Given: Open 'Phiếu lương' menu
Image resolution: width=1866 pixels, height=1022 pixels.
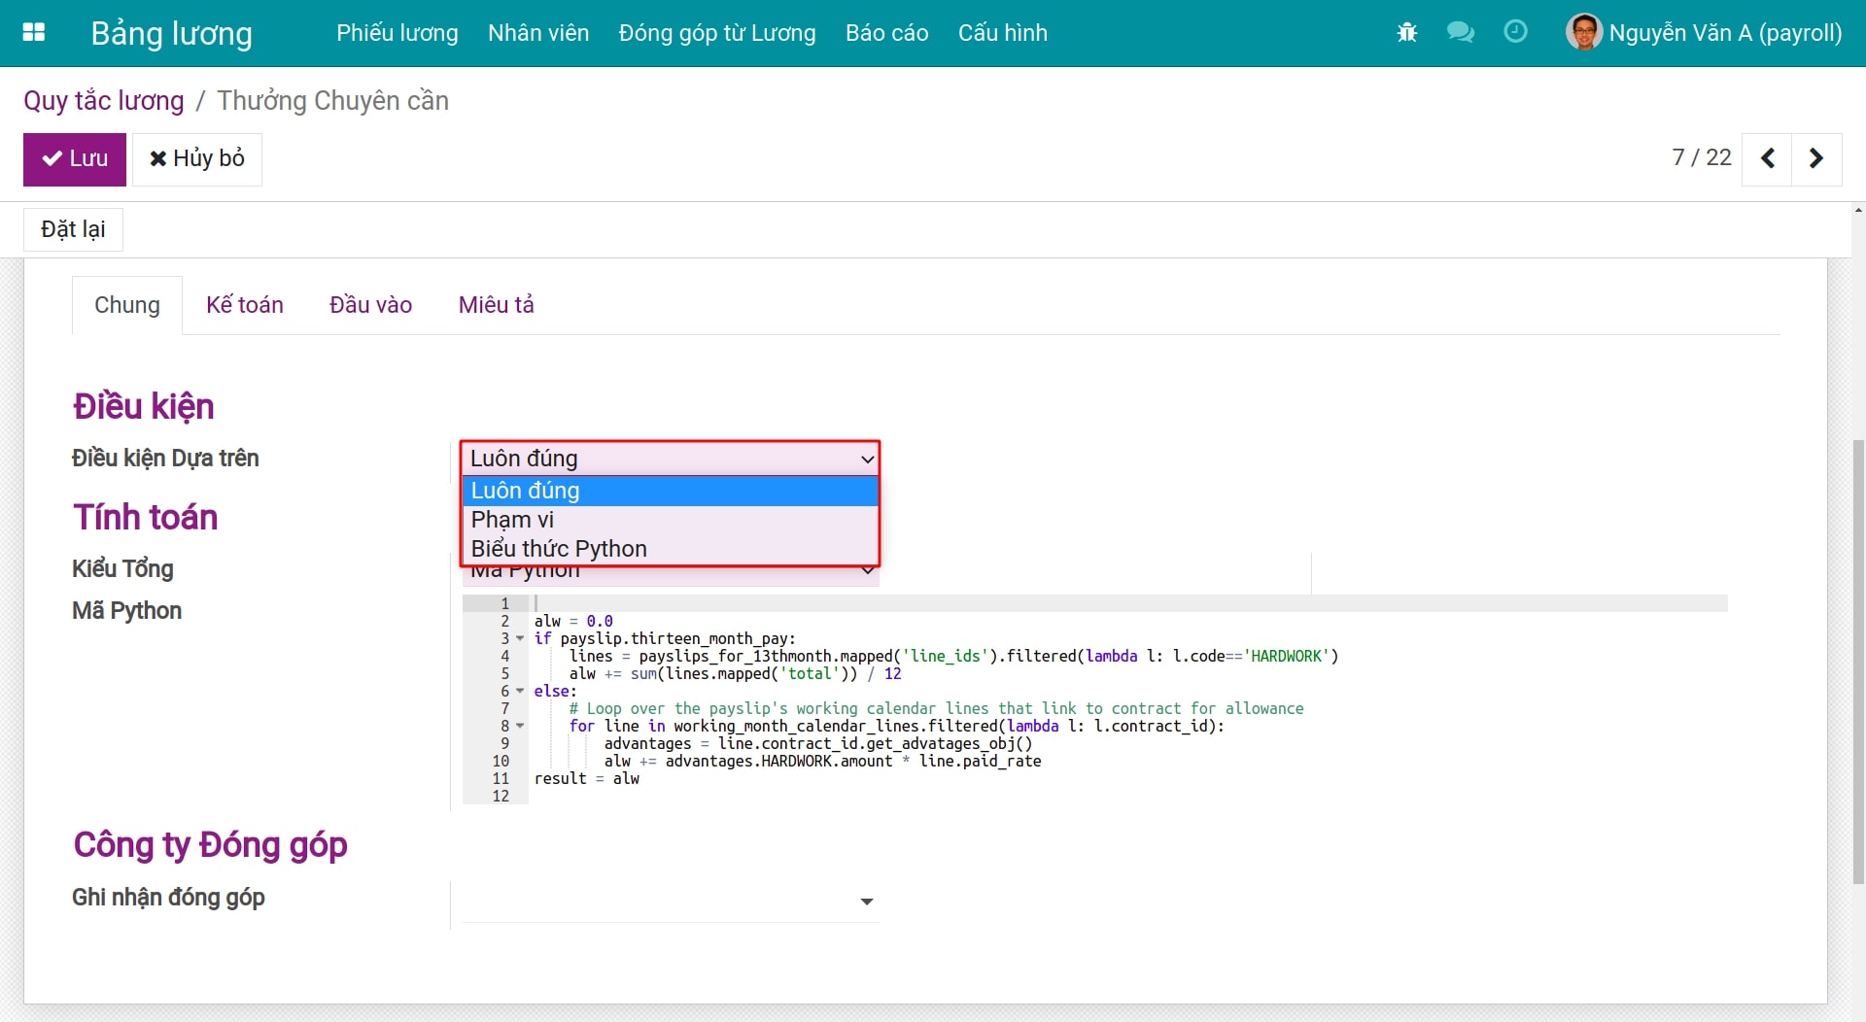Looking at the screenshot, I should (x=397, y=33).
